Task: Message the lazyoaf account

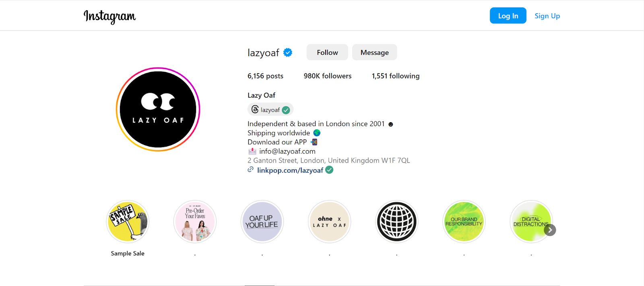Action: coord(374,52)
